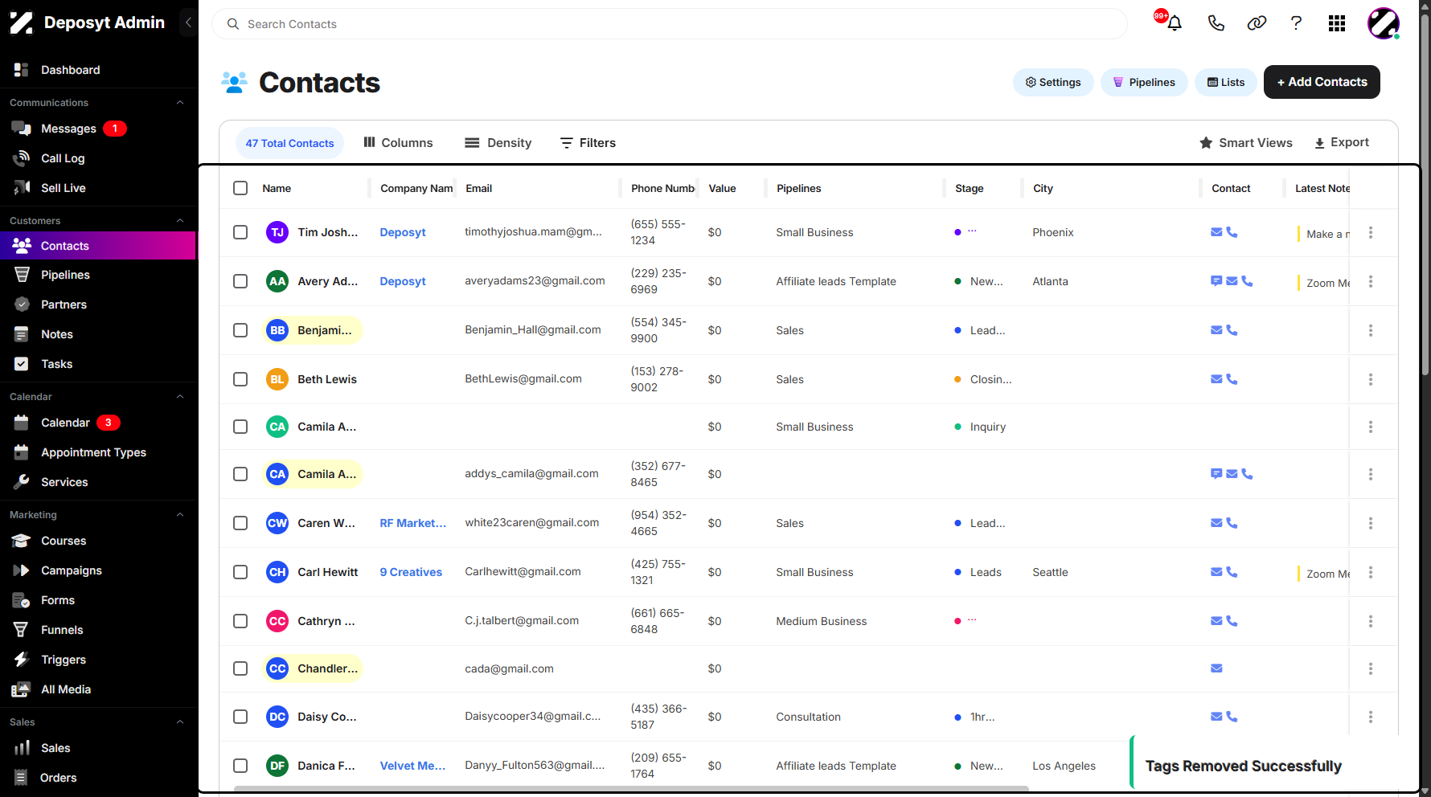This screenshot has height=797, width=1431.
Task: Click the Add Contacts button
Action: 1322,82
